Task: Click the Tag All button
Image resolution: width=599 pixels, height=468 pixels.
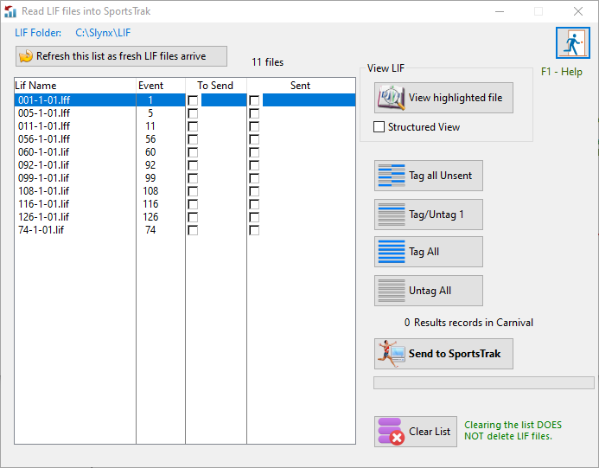Action: 428,252
